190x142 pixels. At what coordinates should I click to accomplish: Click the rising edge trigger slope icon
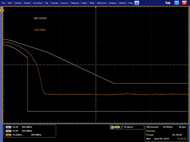tap(122, 127)
